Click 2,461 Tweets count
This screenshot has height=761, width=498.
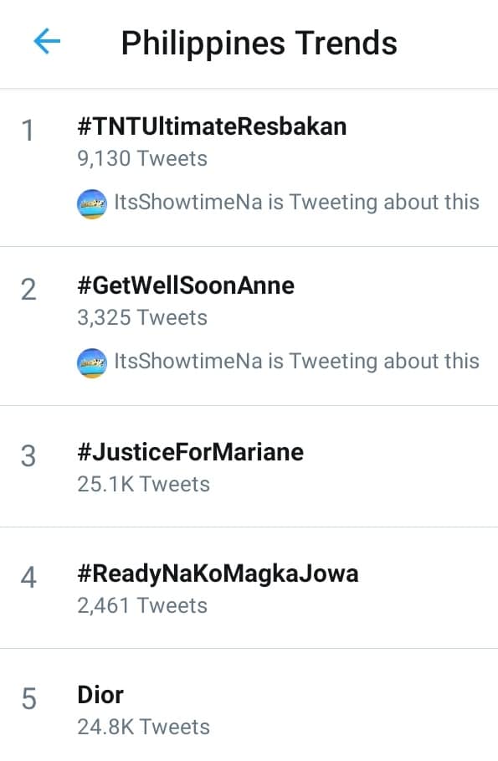(x=142, y=605)
